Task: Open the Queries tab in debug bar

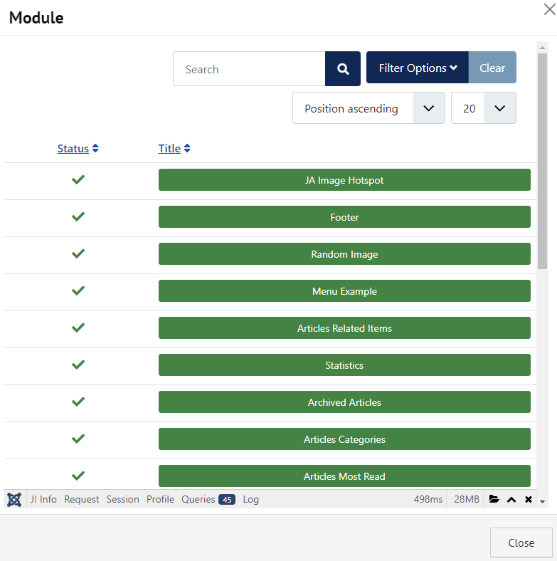Action: pos(208,500)
